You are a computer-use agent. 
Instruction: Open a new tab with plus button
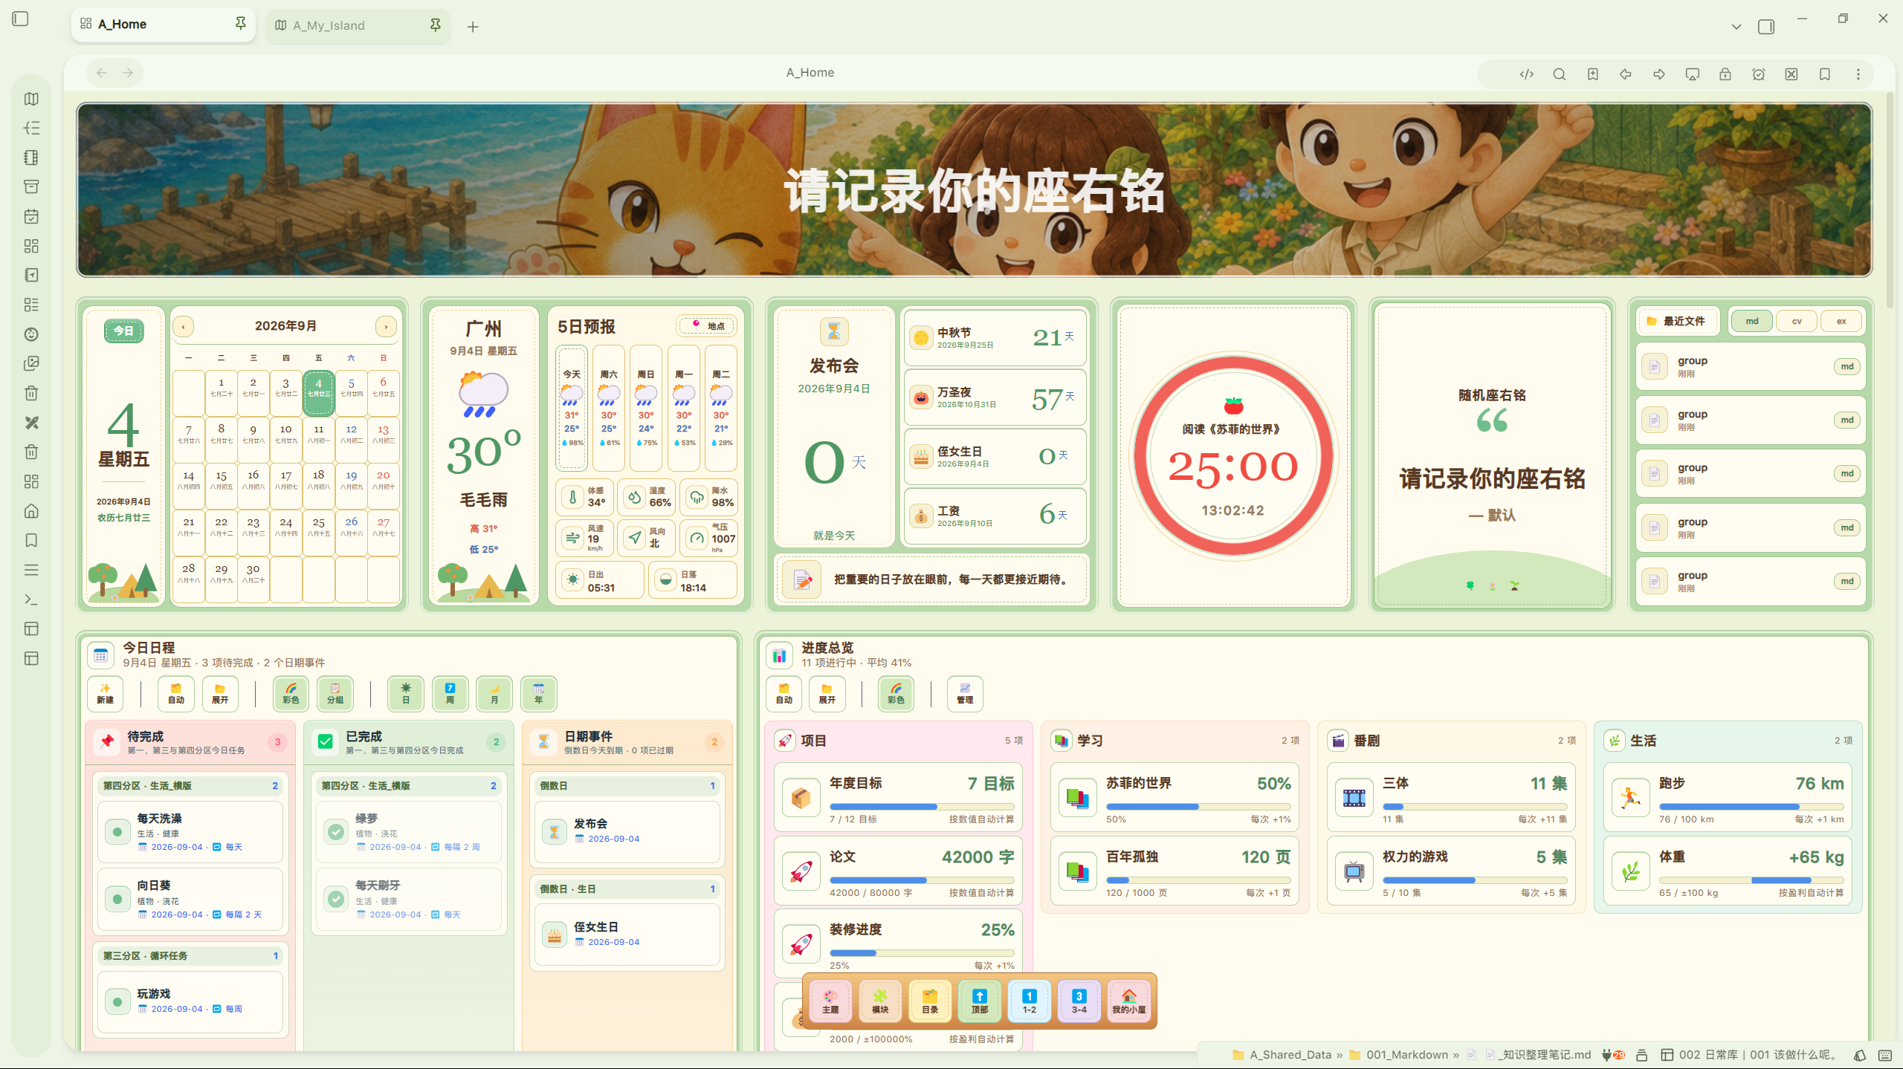(473, 27)
